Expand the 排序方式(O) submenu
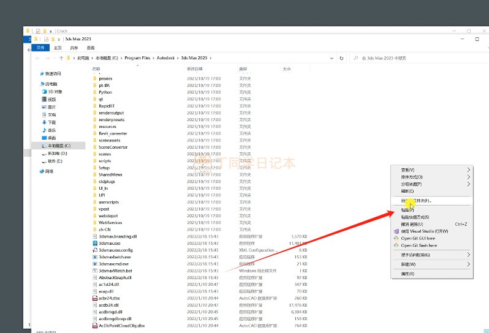The image size is (489, 333). click(x=469, y=177)
